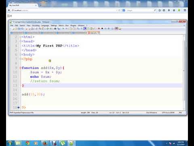The height and width of the screenshot is (146, 194).
Task: Click the Firefox back button
Action: (x=9, y=10)
